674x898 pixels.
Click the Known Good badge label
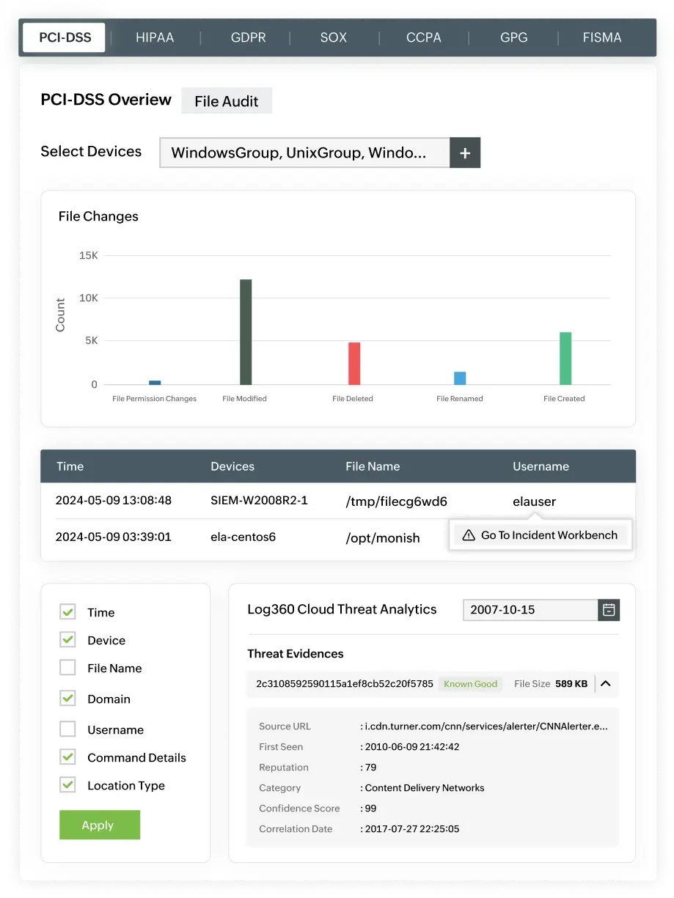pos(470,683)
